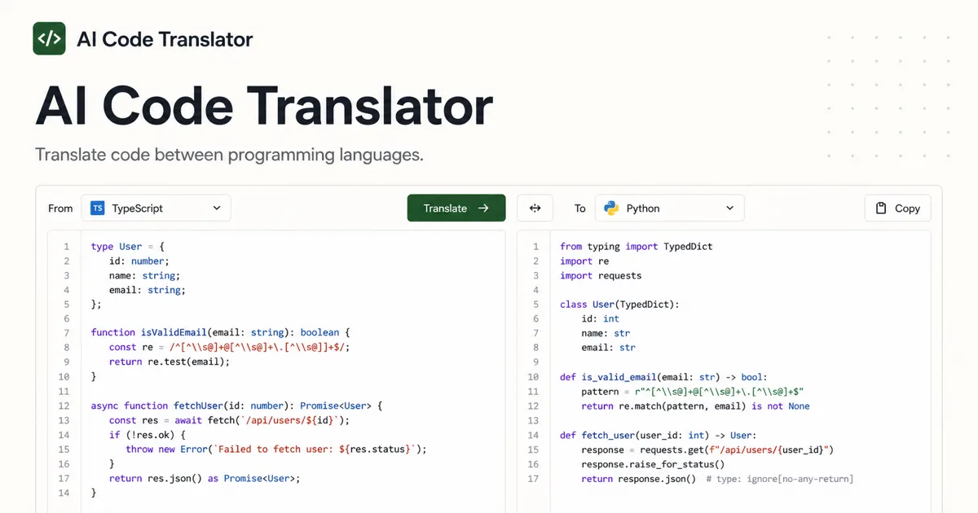Viewport: 978px width, 513px height.
Task: Click the 'import re' output line
Action: [x=584, y=261]
